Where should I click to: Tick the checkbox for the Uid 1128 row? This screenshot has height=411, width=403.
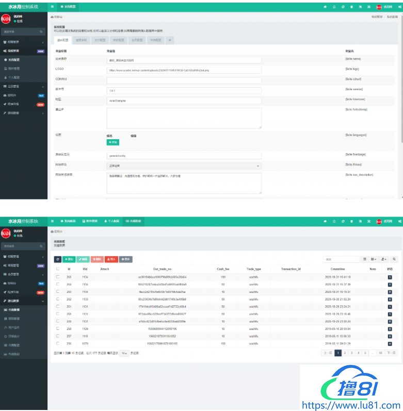pos(57,328)
